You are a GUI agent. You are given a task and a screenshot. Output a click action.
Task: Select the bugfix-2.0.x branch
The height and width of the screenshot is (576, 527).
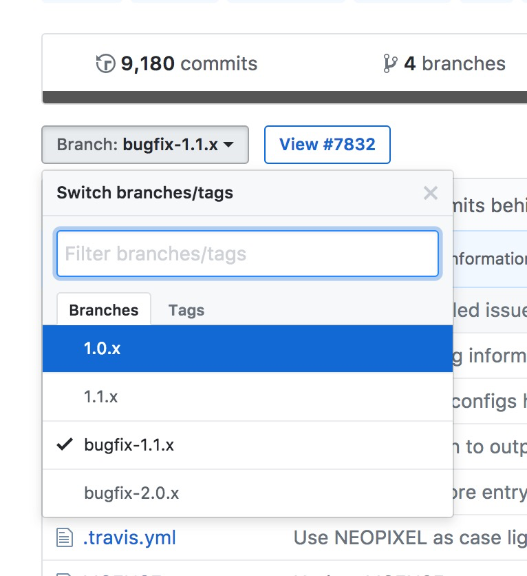(248, 493)
